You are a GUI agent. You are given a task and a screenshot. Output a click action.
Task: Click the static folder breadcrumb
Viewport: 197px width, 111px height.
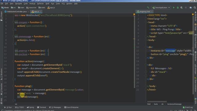click(42, 8)
